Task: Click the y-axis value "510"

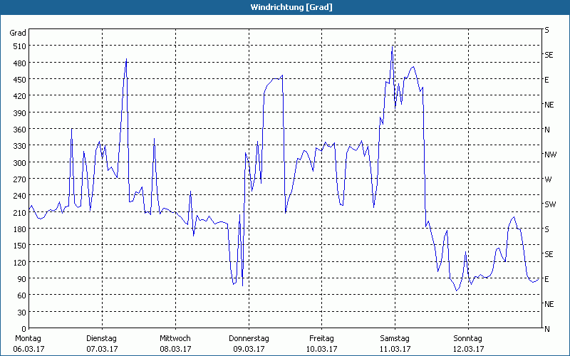Action: (19, 46)
